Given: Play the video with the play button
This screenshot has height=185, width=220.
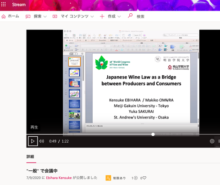Looking at the screenshot, I should coord(33,141).
